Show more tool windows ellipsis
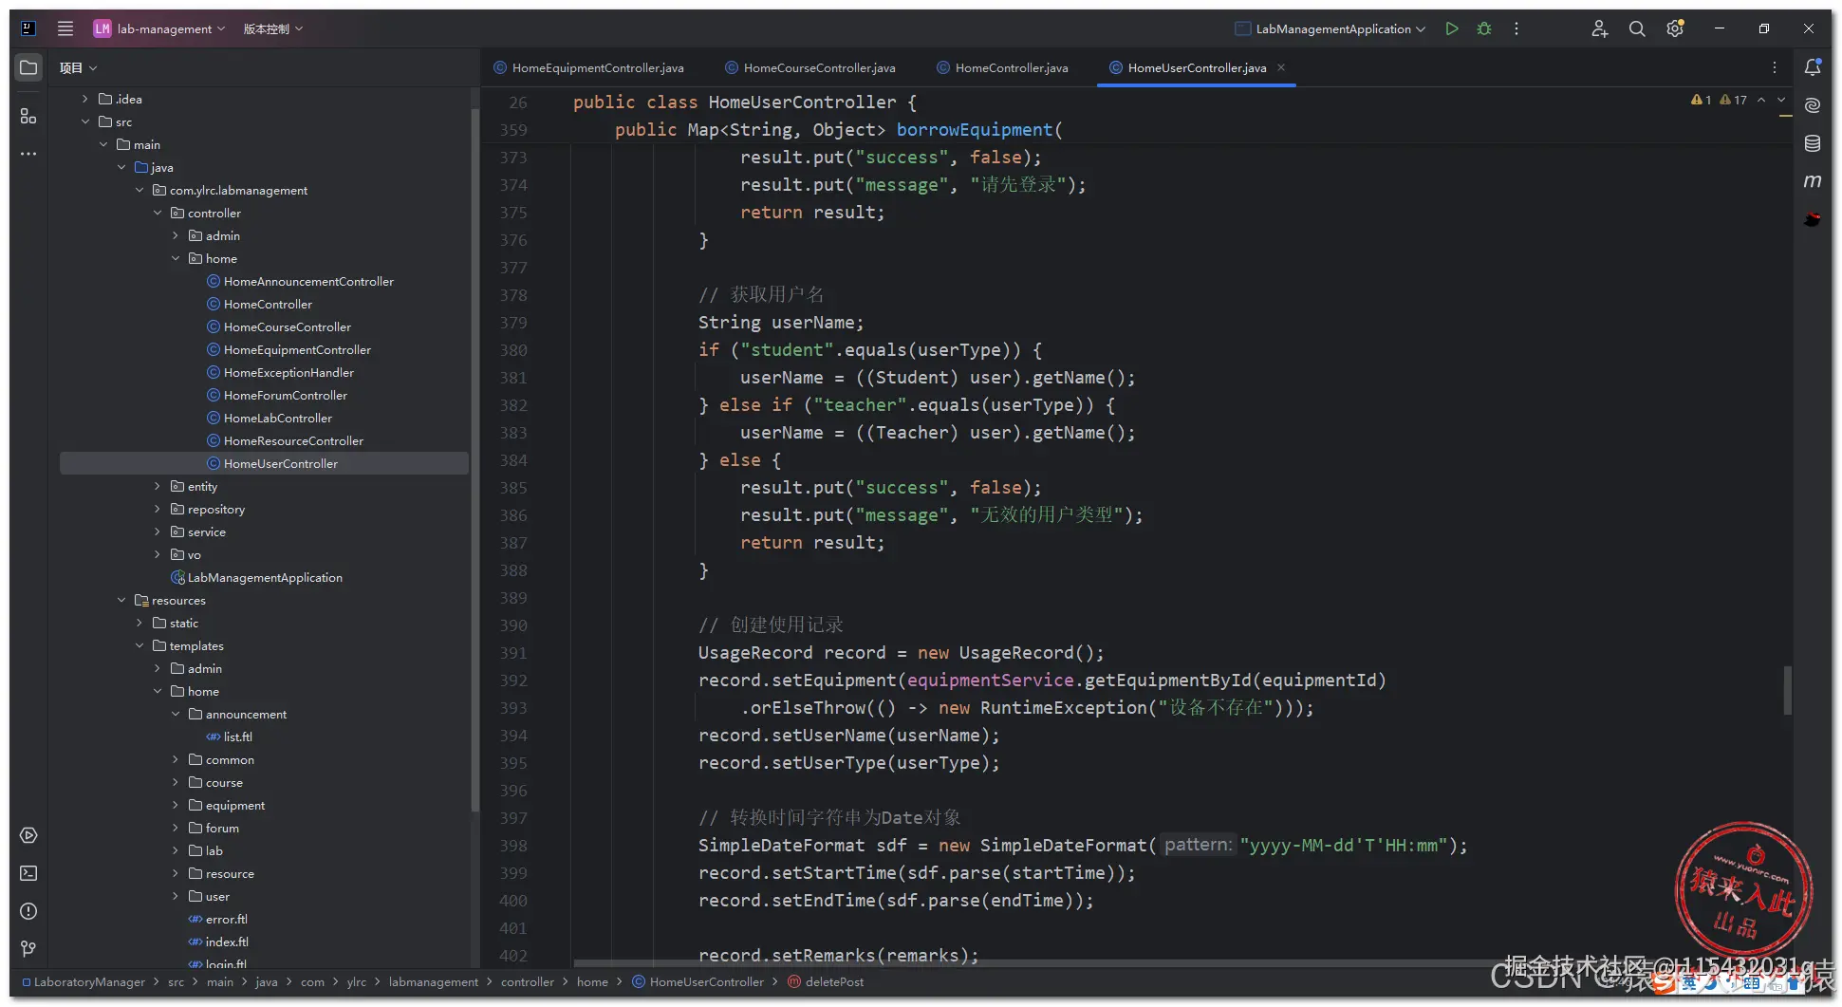1842x1007 pixels. point(28,154)
